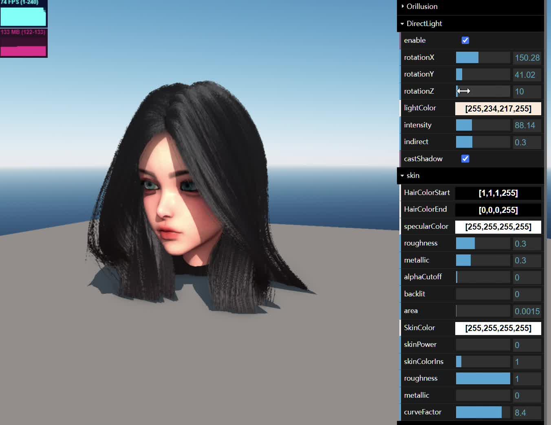The image size is (551, 425).
Task: Adjust the rotationX slider
Action: [x=483, y=57]
